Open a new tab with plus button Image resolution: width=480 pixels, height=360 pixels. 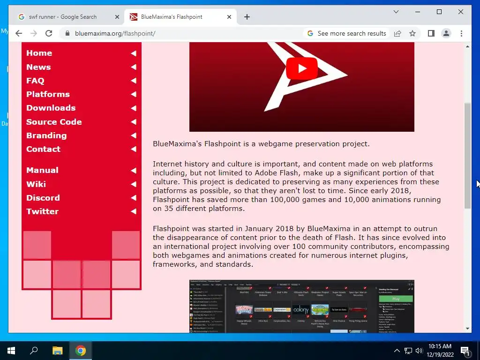pyautogui.click(x=247, y=17)
